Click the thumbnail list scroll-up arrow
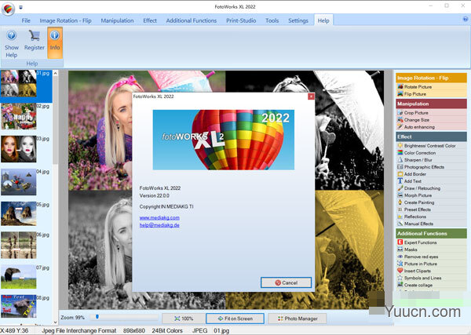The image size is (471, 335). (56, 73)
